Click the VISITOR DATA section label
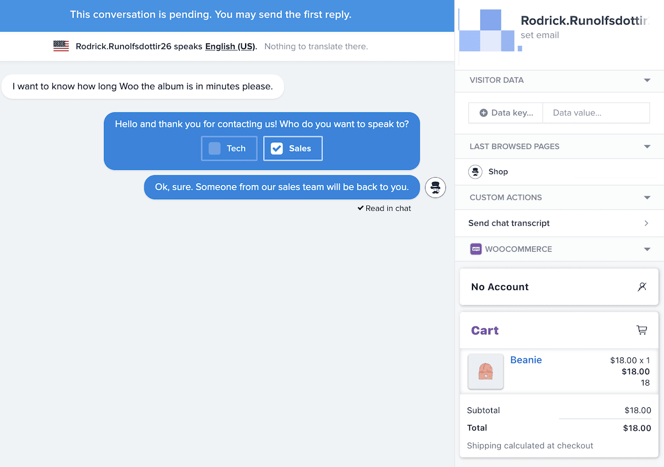Viewport: 664px width, 467px height. pyautogui.click(x=497, y=80)
